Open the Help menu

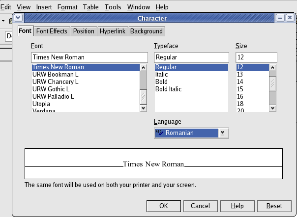coord(162,7)
